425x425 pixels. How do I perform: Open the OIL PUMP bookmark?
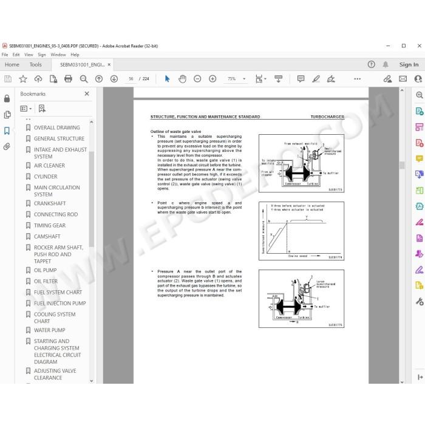point(45,271)
